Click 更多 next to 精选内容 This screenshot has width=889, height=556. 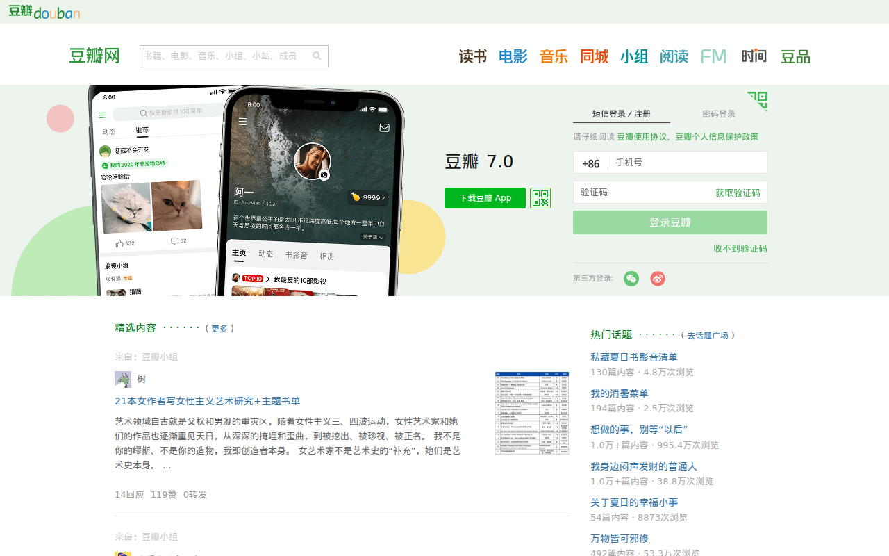[219, 329]
